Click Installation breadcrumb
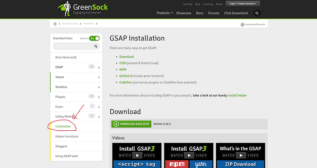317x168 pixels. 89,24
